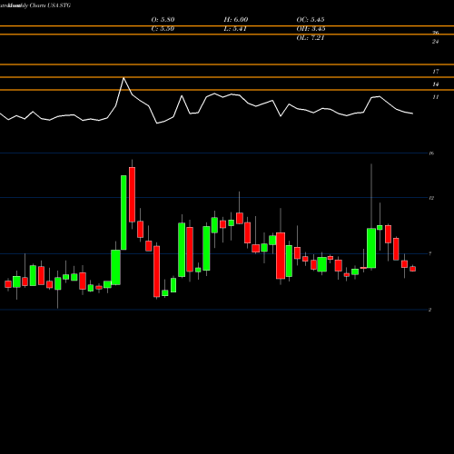Click the 'Charts USA STG' chart title

[x=50, y=5]
